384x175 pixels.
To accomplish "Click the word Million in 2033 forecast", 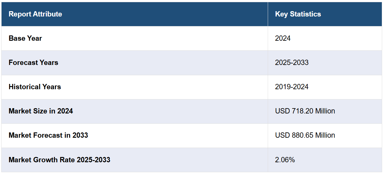I will (x=324, y=135).
